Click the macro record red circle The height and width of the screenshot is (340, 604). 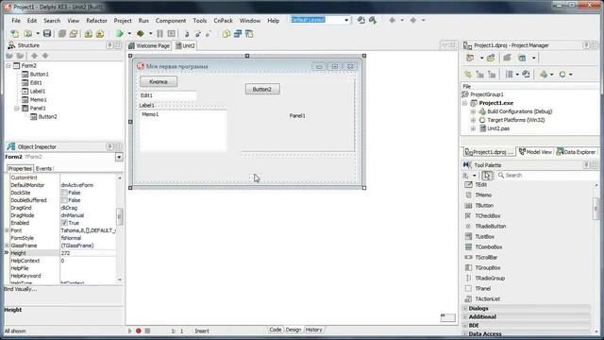point(139,331)
